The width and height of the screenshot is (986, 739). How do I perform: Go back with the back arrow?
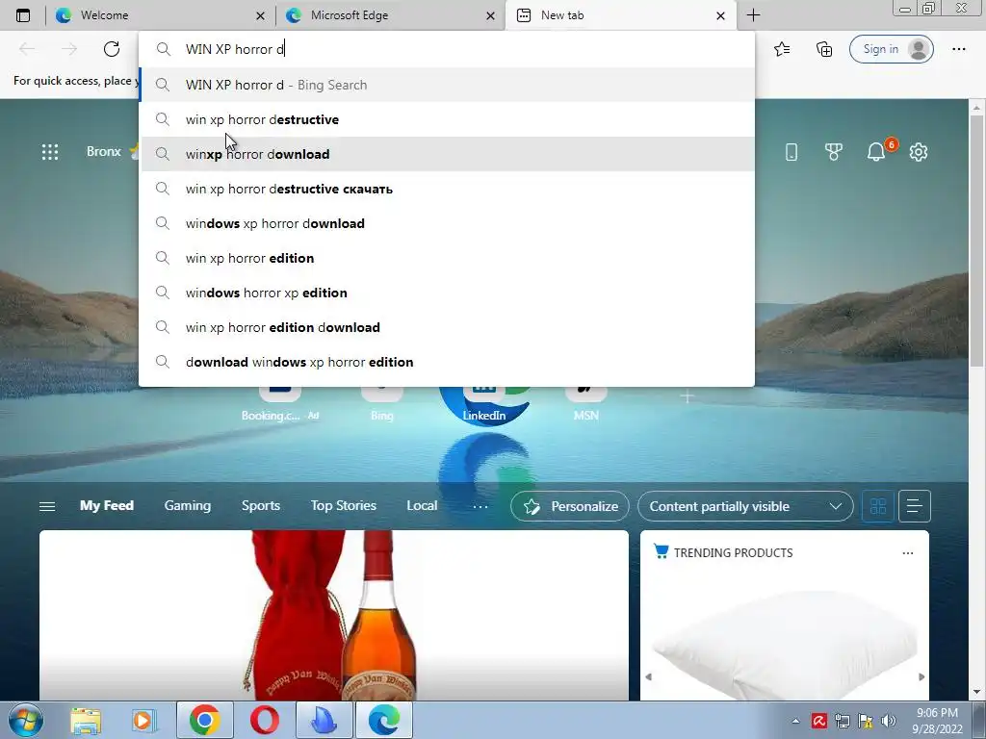click(27, 49)
